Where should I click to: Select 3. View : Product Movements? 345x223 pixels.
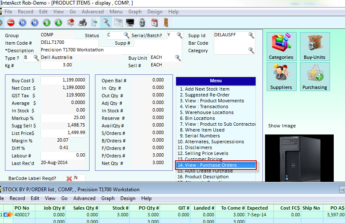pyautogui.click(x=212, y=101)
